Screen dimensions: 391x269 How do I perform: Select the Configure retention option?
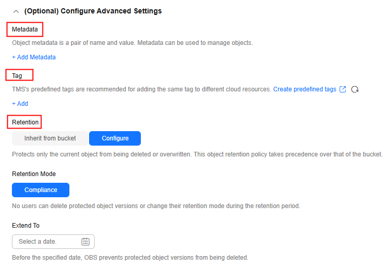[x=115, y=138]
